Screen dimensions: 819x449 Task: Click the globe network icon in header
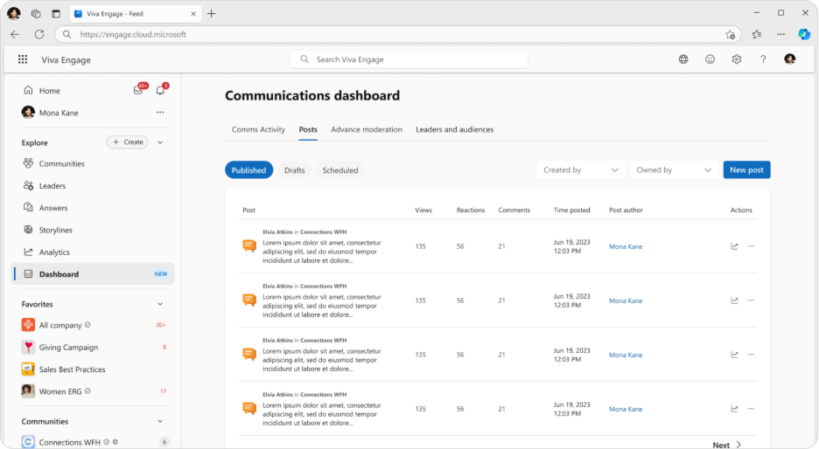[x=683, y=59]
